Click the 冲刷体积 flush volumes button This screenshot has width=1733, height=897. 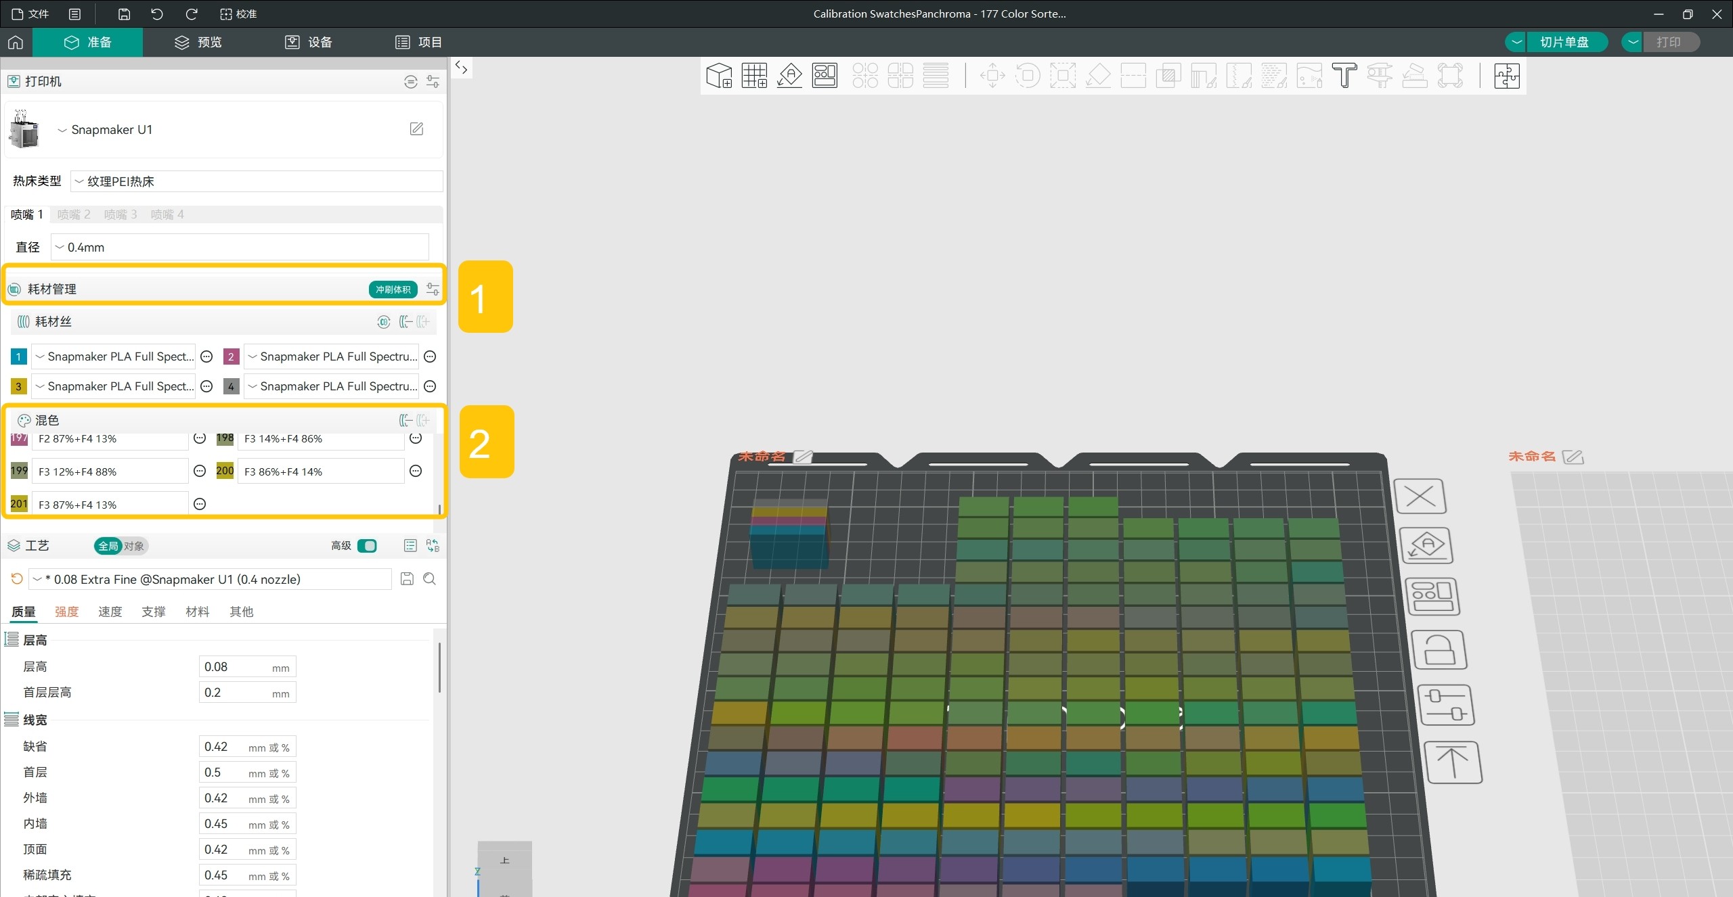pos(393,290)
